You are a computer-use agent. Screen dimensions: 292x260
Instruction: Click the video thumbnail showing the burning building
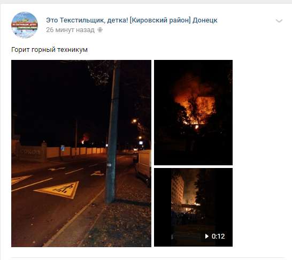193,207
